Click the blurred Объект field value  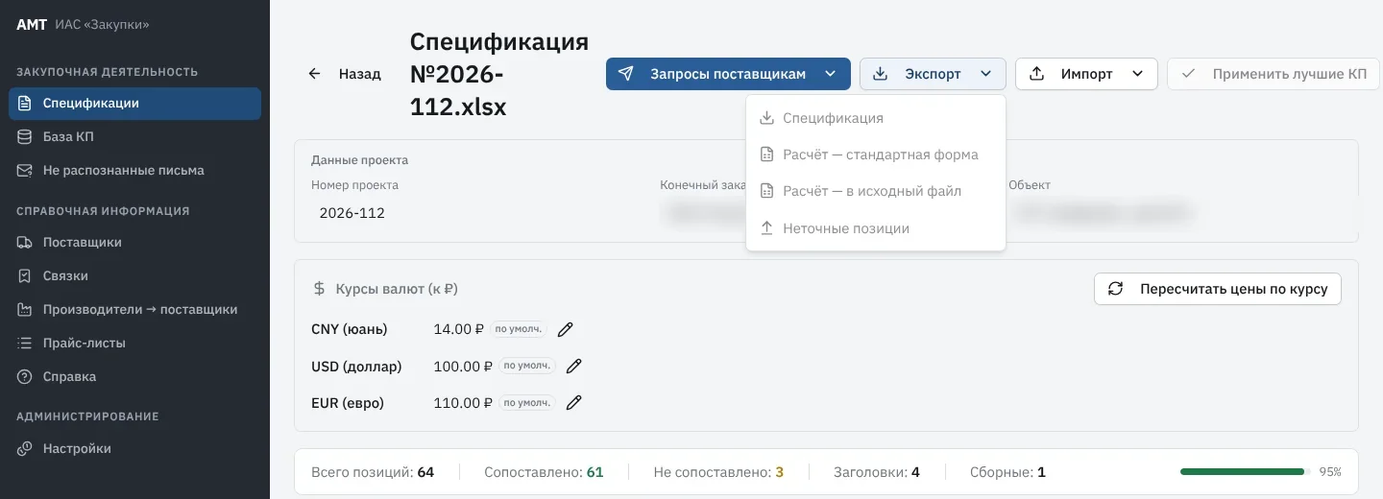1104,213
